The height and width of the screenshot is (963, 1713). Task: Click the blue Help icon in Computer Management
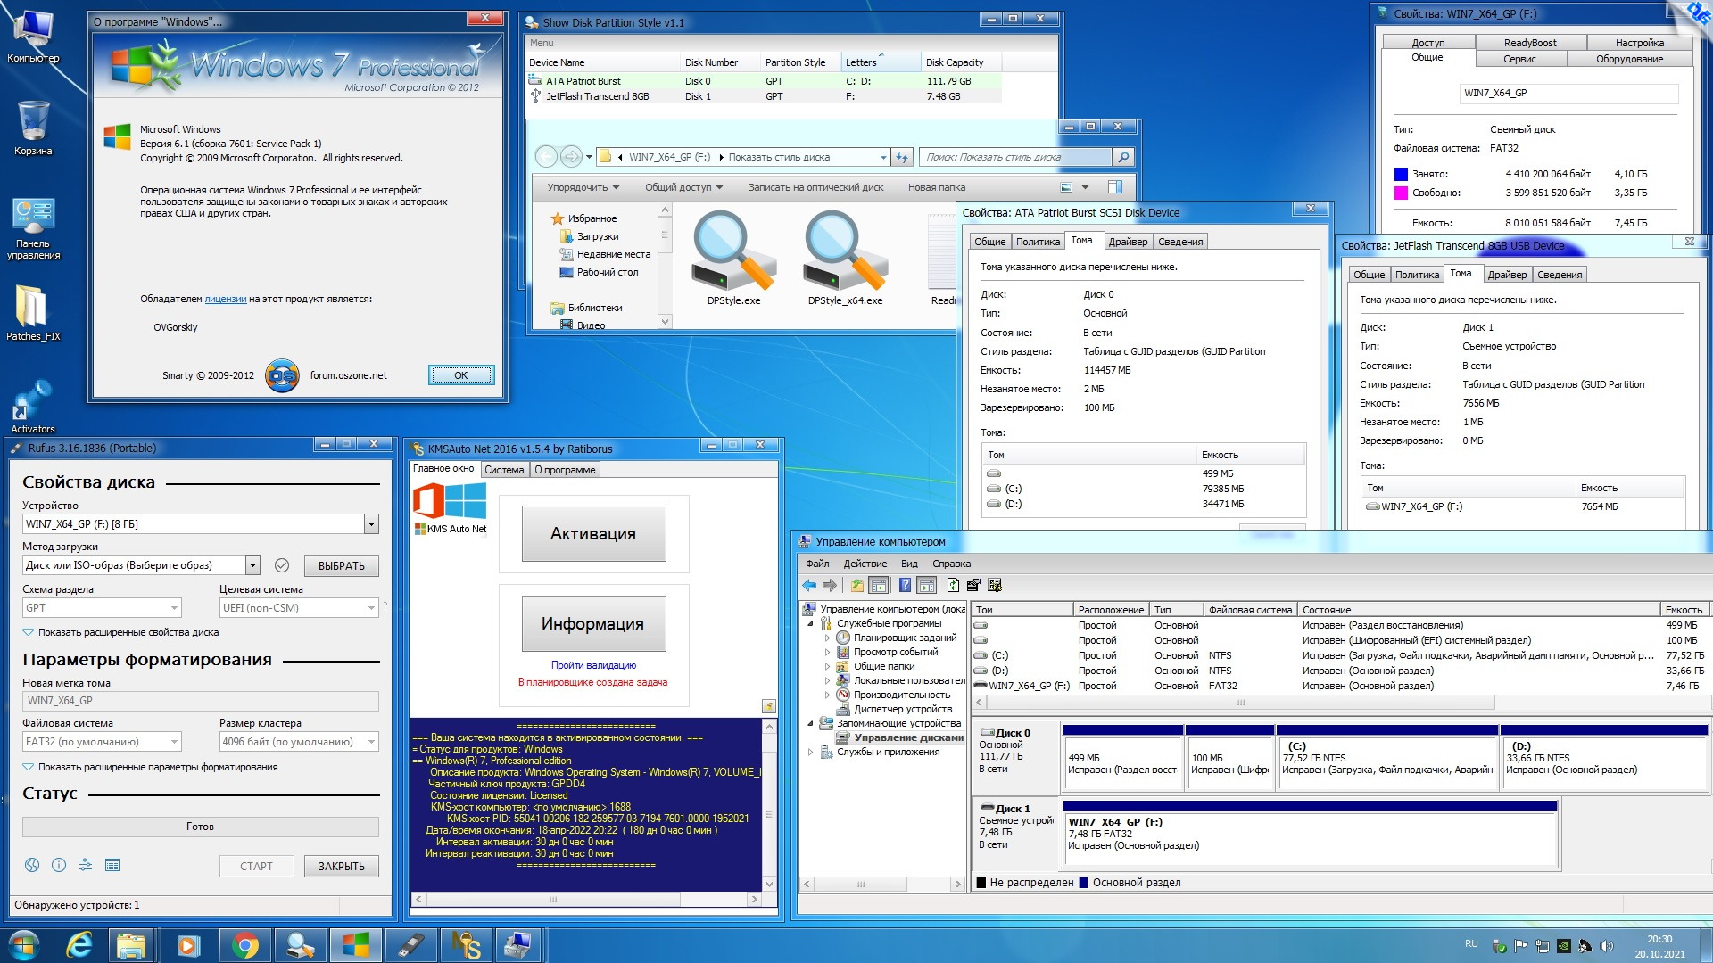click(905, 586)
